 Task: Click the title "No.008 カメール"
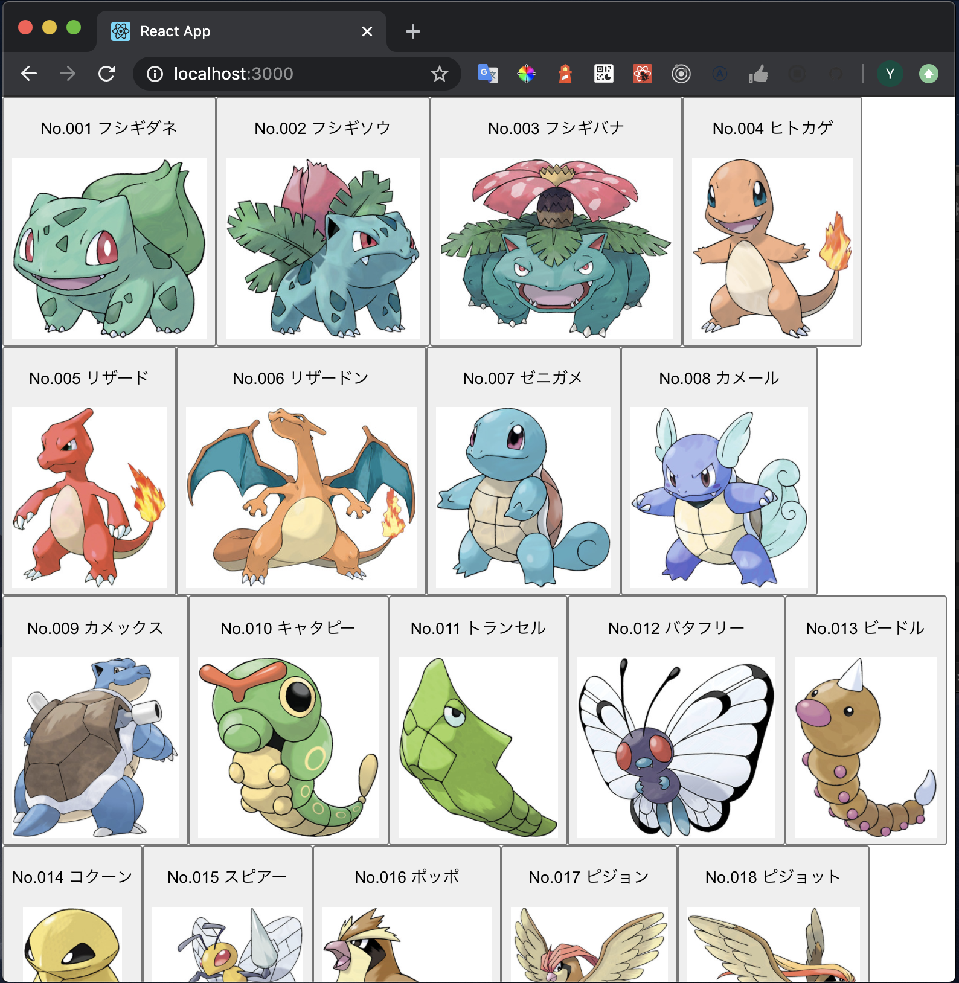pyautogui.click(x=719, y=378)
